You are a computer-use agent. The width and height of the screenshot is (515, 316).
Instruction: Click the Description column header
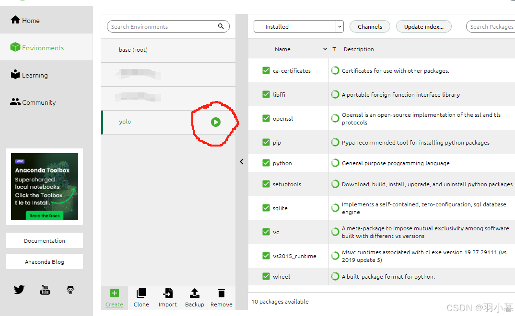[x=359, y=49]
